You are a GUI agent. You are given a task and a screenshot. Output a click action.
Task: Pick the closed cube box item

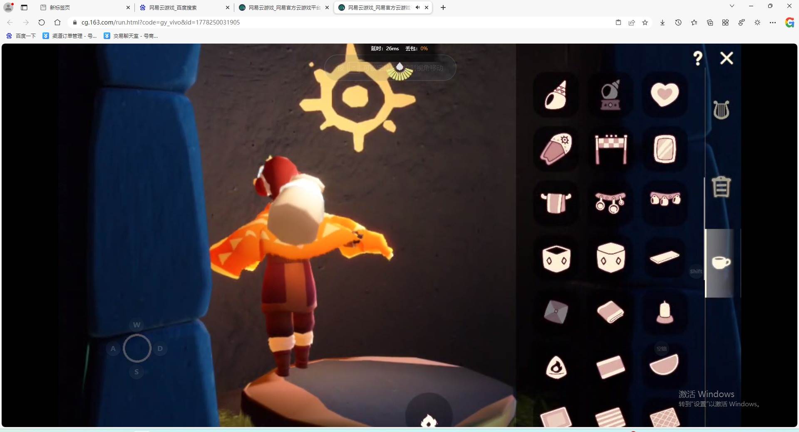(610, 258)
